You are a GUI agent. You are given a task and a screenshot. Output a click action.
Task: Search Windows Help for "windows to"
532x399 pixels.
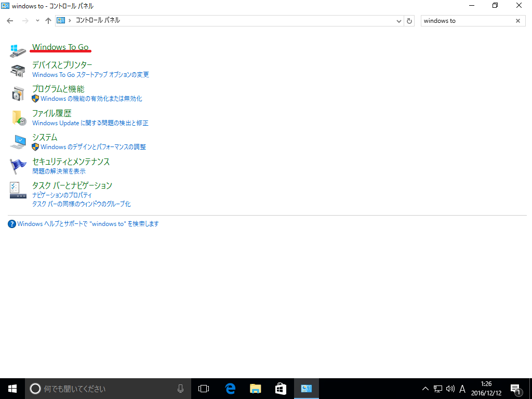[x=88, y=224]
